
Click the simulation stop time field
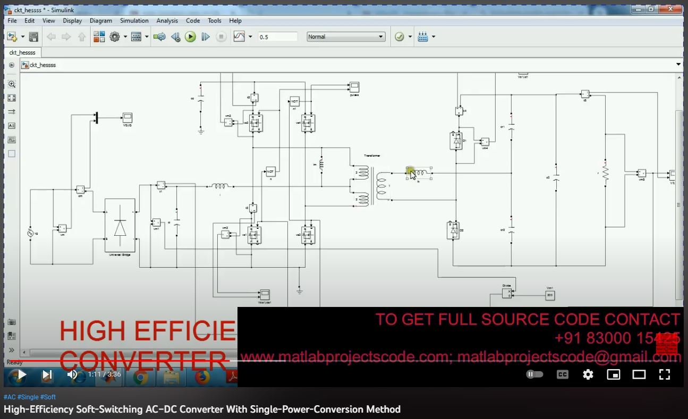pos(277,37)
